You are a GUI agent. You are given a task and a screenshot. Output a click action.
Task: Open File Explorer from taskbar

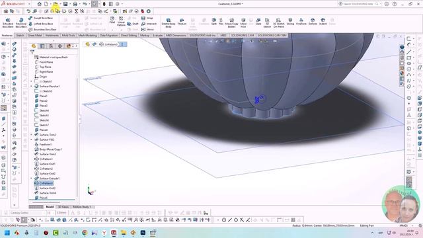click(x=124, y=233)
